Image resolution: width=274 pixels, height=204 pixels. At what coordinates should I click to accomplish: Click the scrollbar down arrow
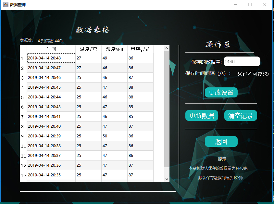point(167,179)
